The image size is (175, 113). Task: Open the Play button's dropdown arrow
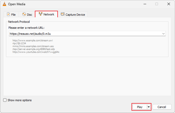point(149,107)
